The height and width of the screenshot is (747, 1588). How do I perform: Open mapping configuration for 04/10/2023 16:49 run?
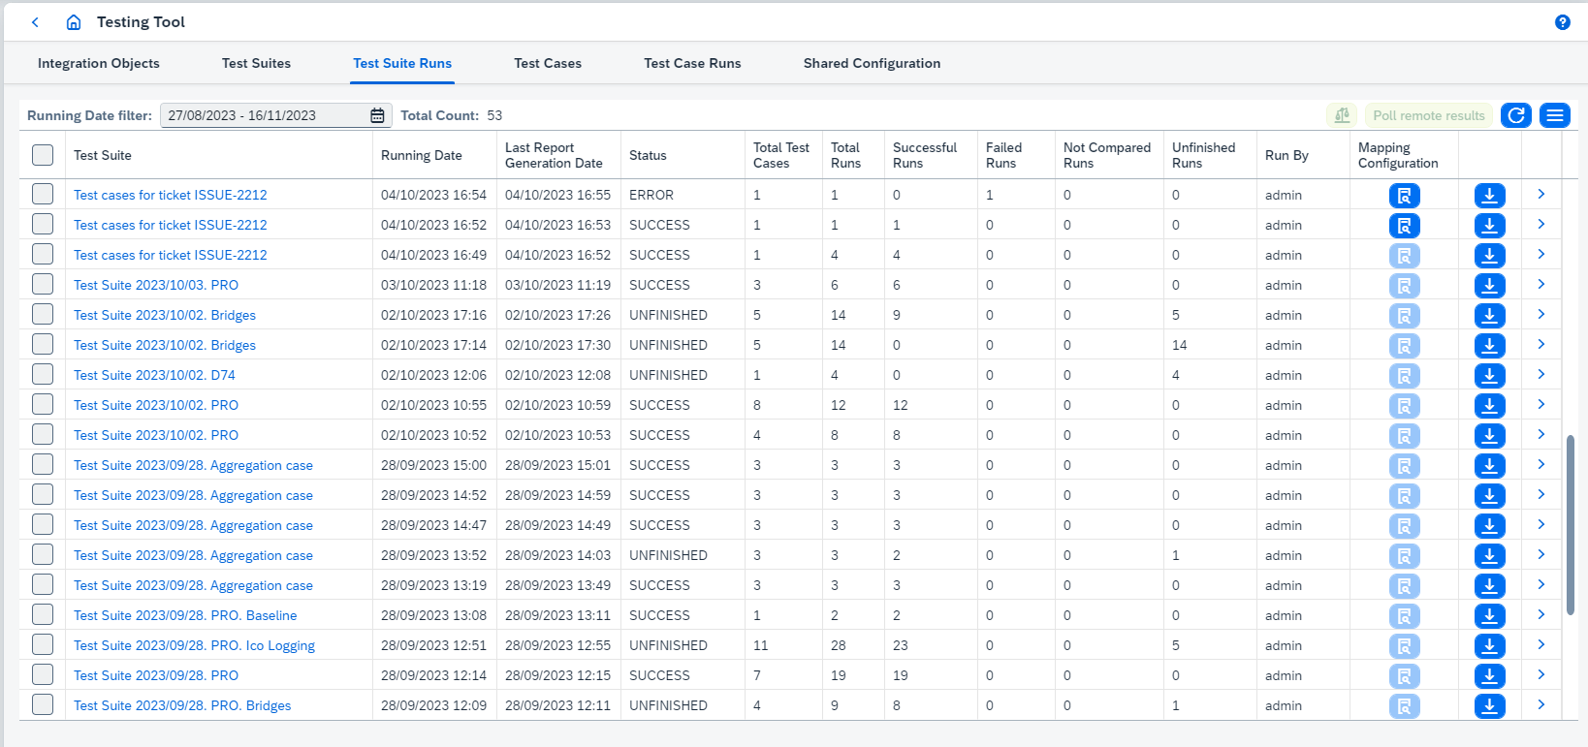click(1404, 256)
